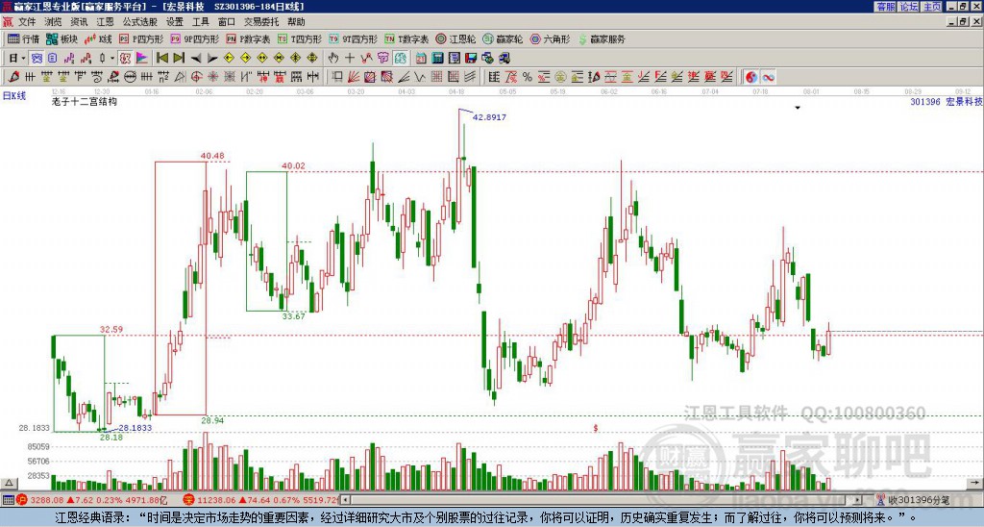Click the 日K线 label on chart
This screenshot has width=984, height=527.
point(14,96)
